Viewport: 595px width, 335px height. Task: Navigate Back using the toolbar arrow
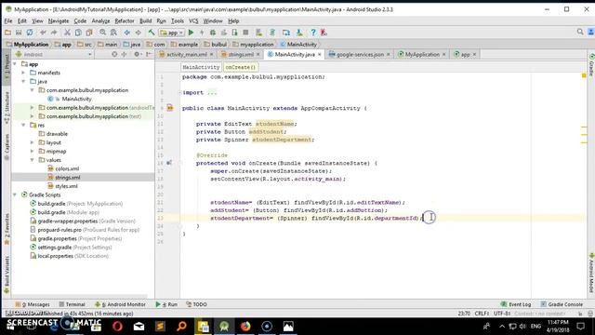(x=127, y=33)
